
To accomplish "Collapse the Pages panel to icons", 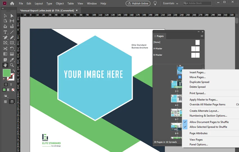I will [x=199, y=32].
